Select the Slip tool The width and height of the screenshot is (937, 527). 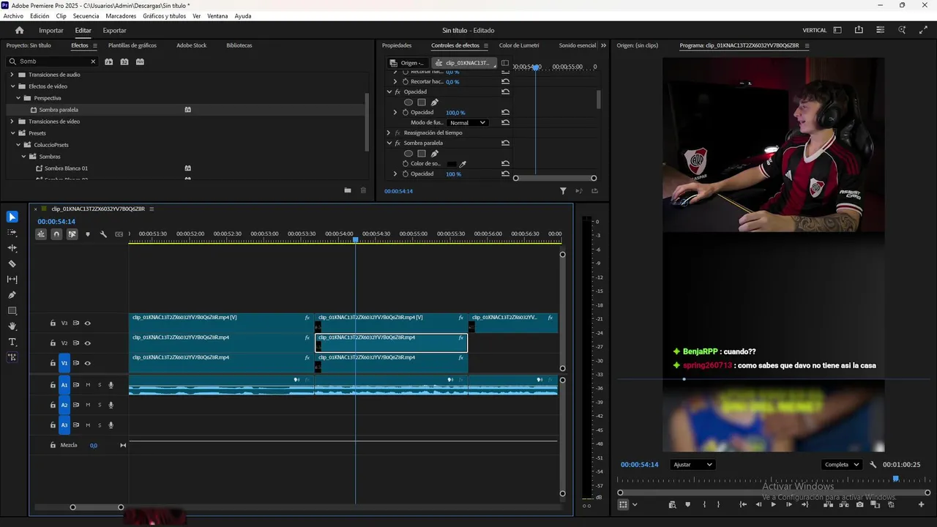click(12, 279)
